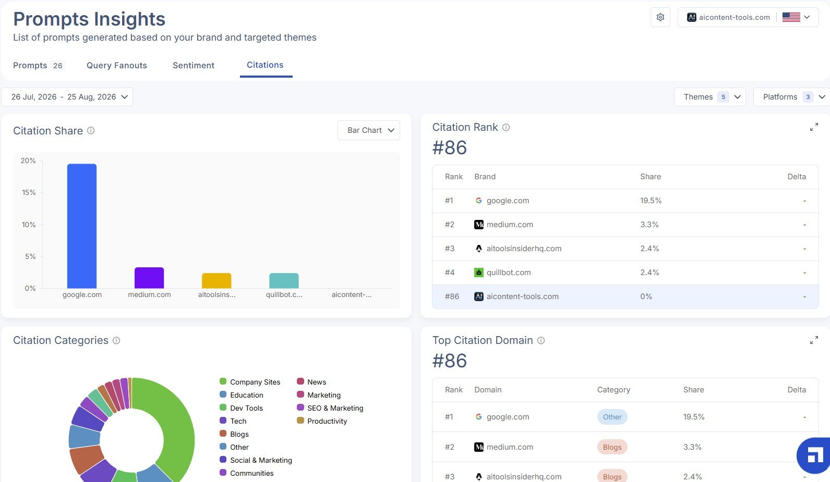
Task: Click the Blogs badge for medium.com
Action: (612, 447)
